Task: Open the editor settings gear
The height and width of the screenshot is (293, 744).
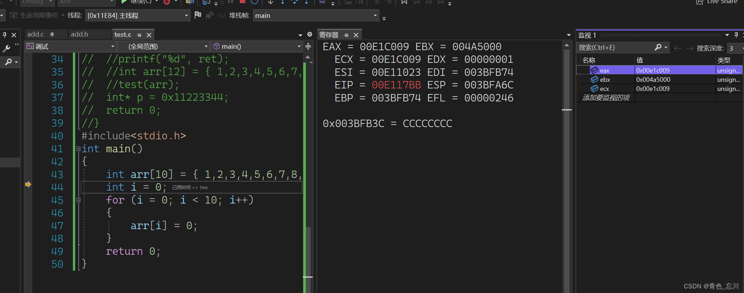Action: pos(310,34)
